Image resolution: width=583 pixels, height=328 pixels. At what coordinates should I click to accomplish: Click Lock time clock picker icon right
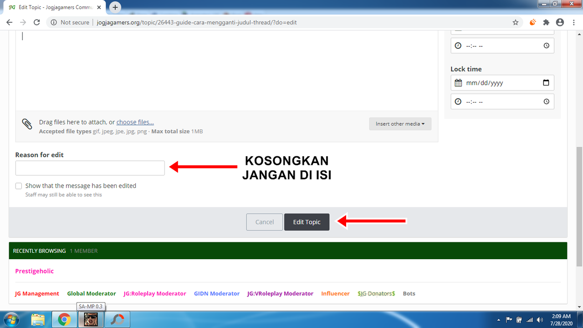[x=546, y=102]
